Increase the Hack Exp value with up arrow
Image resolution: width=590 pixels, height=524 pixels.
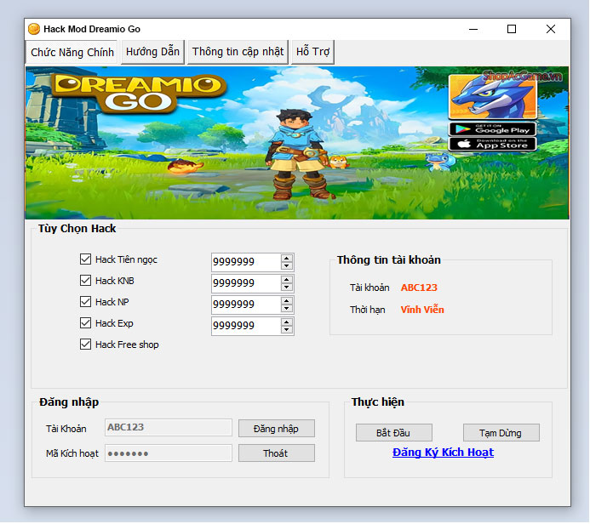[287, 322]
